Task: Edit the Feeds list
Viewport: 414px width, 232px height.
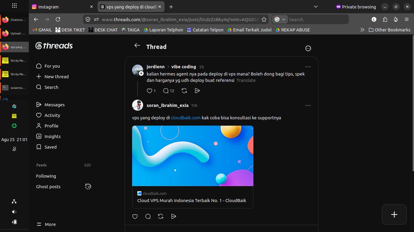Action: 88,165
